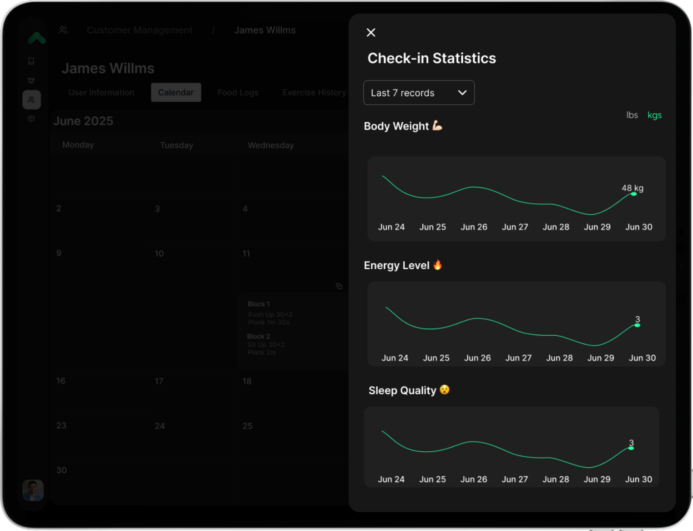Viewport: 693px width, 531px height.
Task: Open the book icon in sidebar
Action: point(31,61)
